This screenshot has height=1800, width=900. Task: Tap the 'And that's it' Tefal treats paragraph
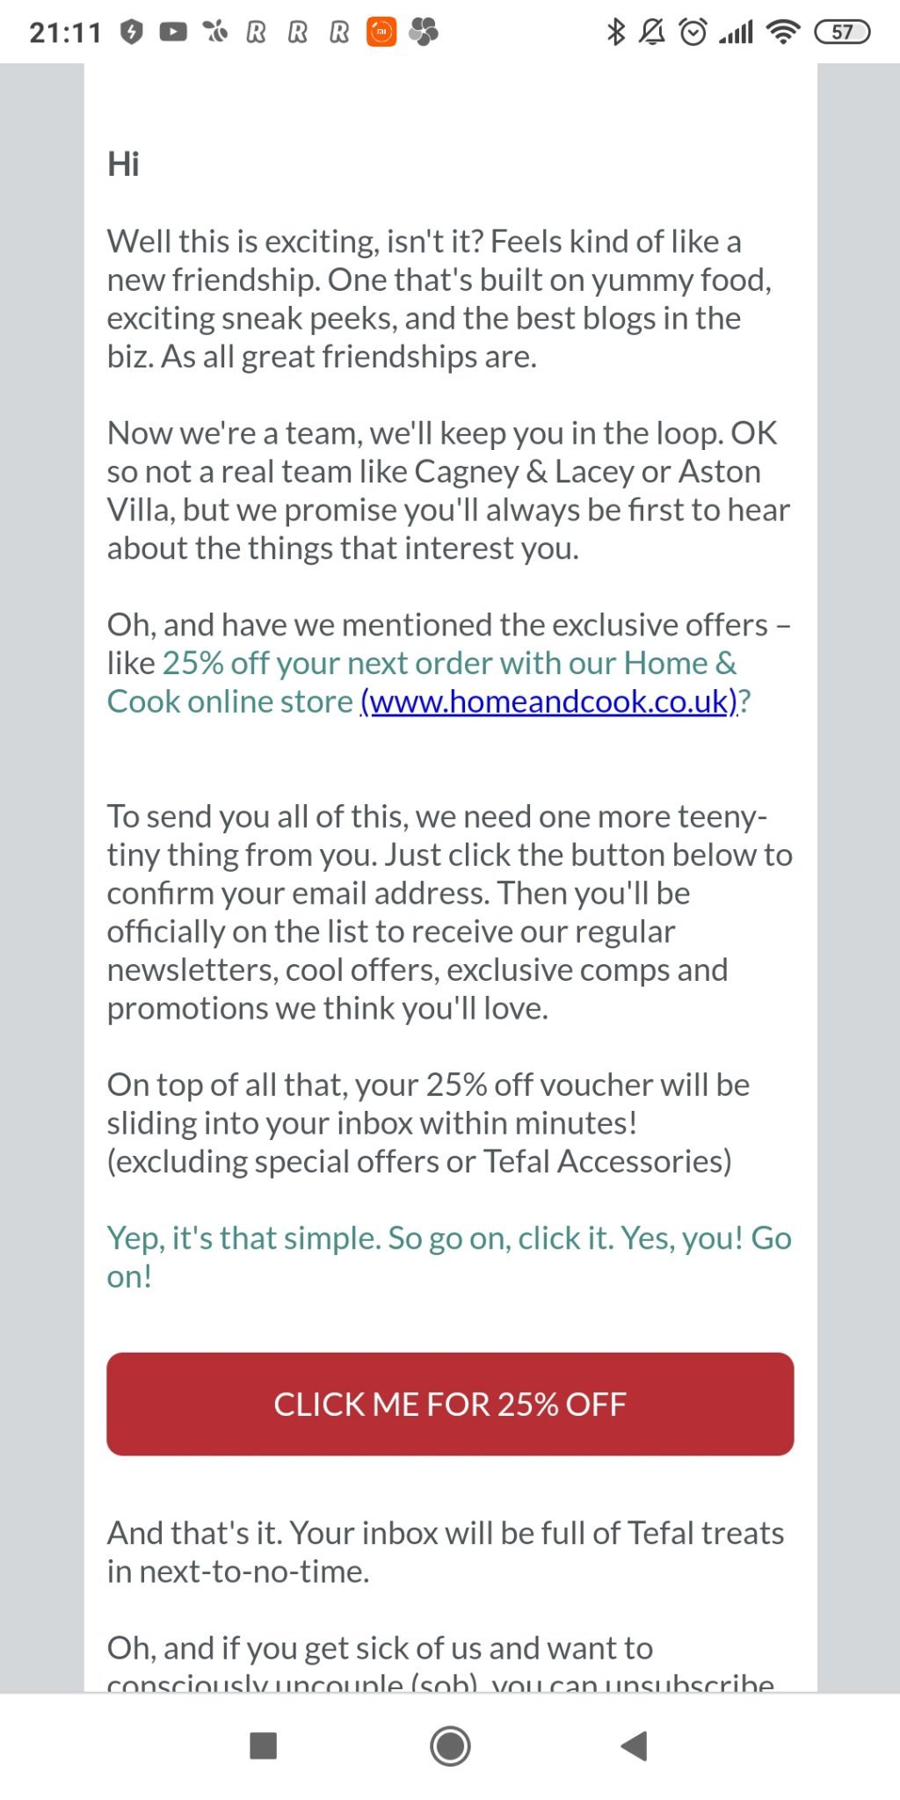[445, 1552]
